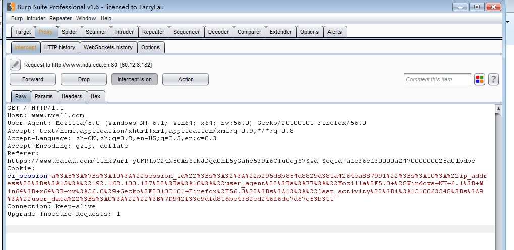
Task: Switch to the Params view tab
Action: [x=44, y=96]
